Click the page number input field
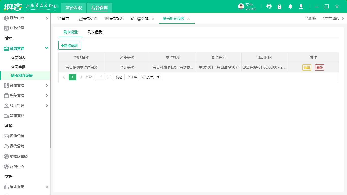This screenshot has height=195, width=347. coord(100,77)
